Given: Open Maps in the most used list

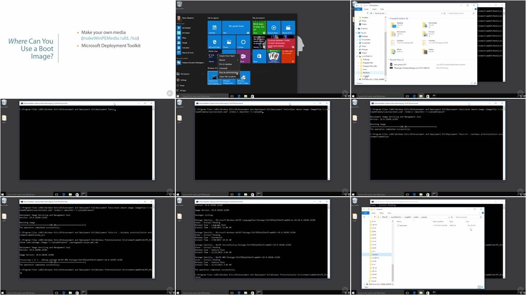Looking at the screenshot, I should coord(181,38).
